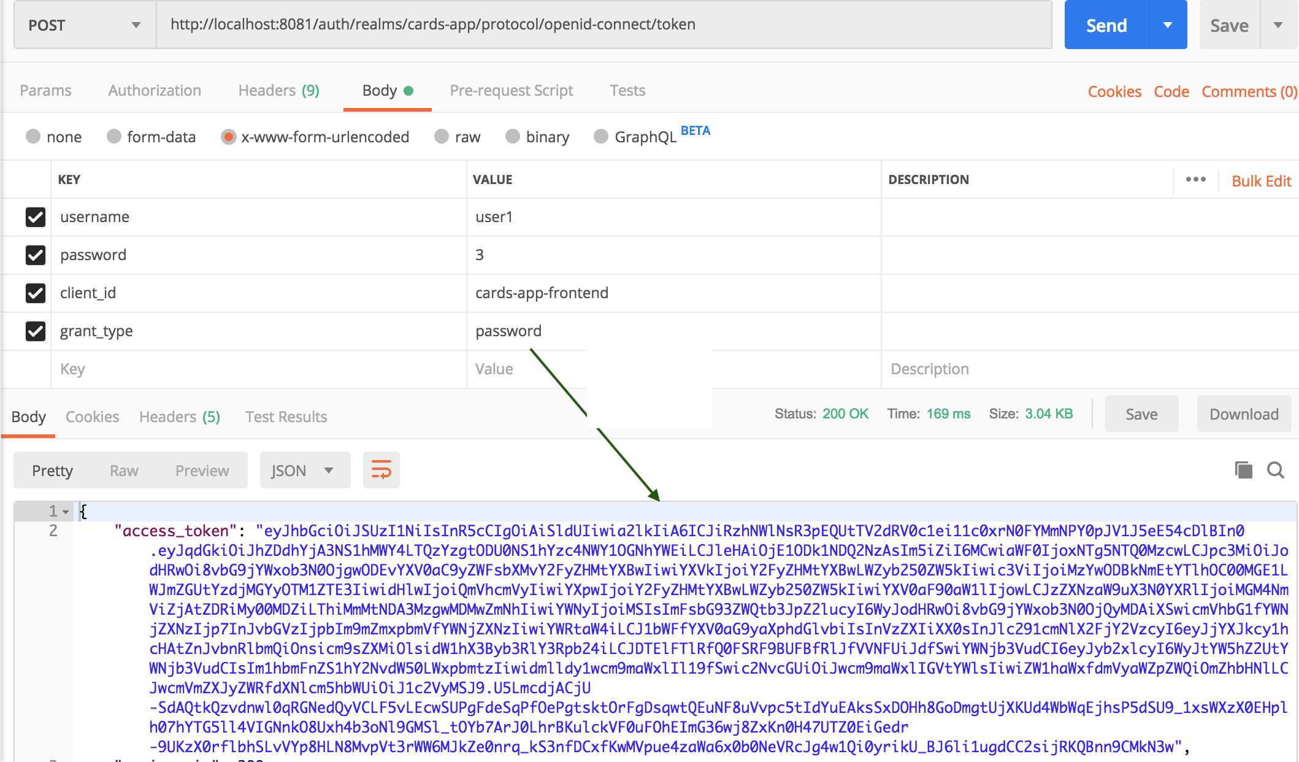
Task: Click the Download response button
Action: click(x=1243, y=414)
